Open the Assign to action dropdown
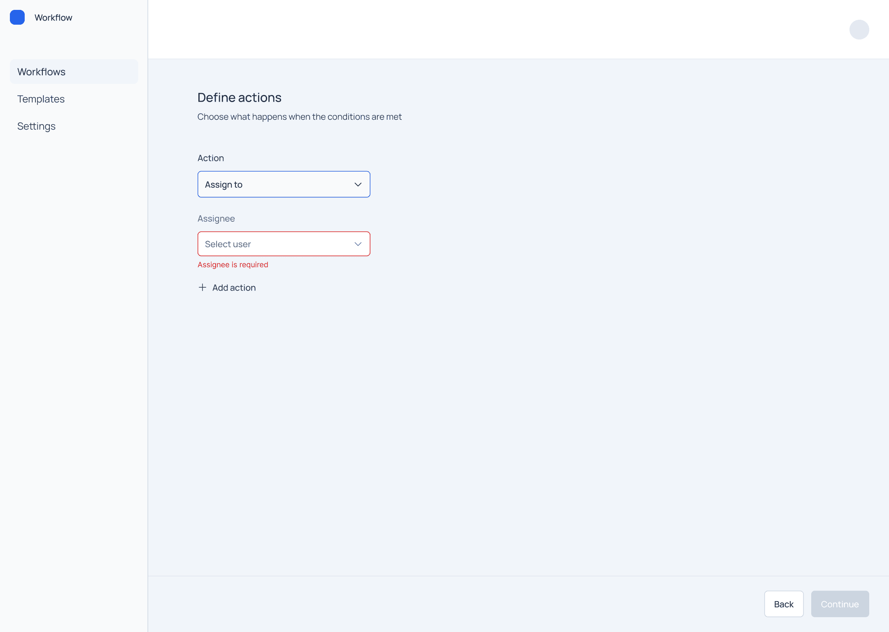Viewport: 889px width, 632px height. (284, 184)
